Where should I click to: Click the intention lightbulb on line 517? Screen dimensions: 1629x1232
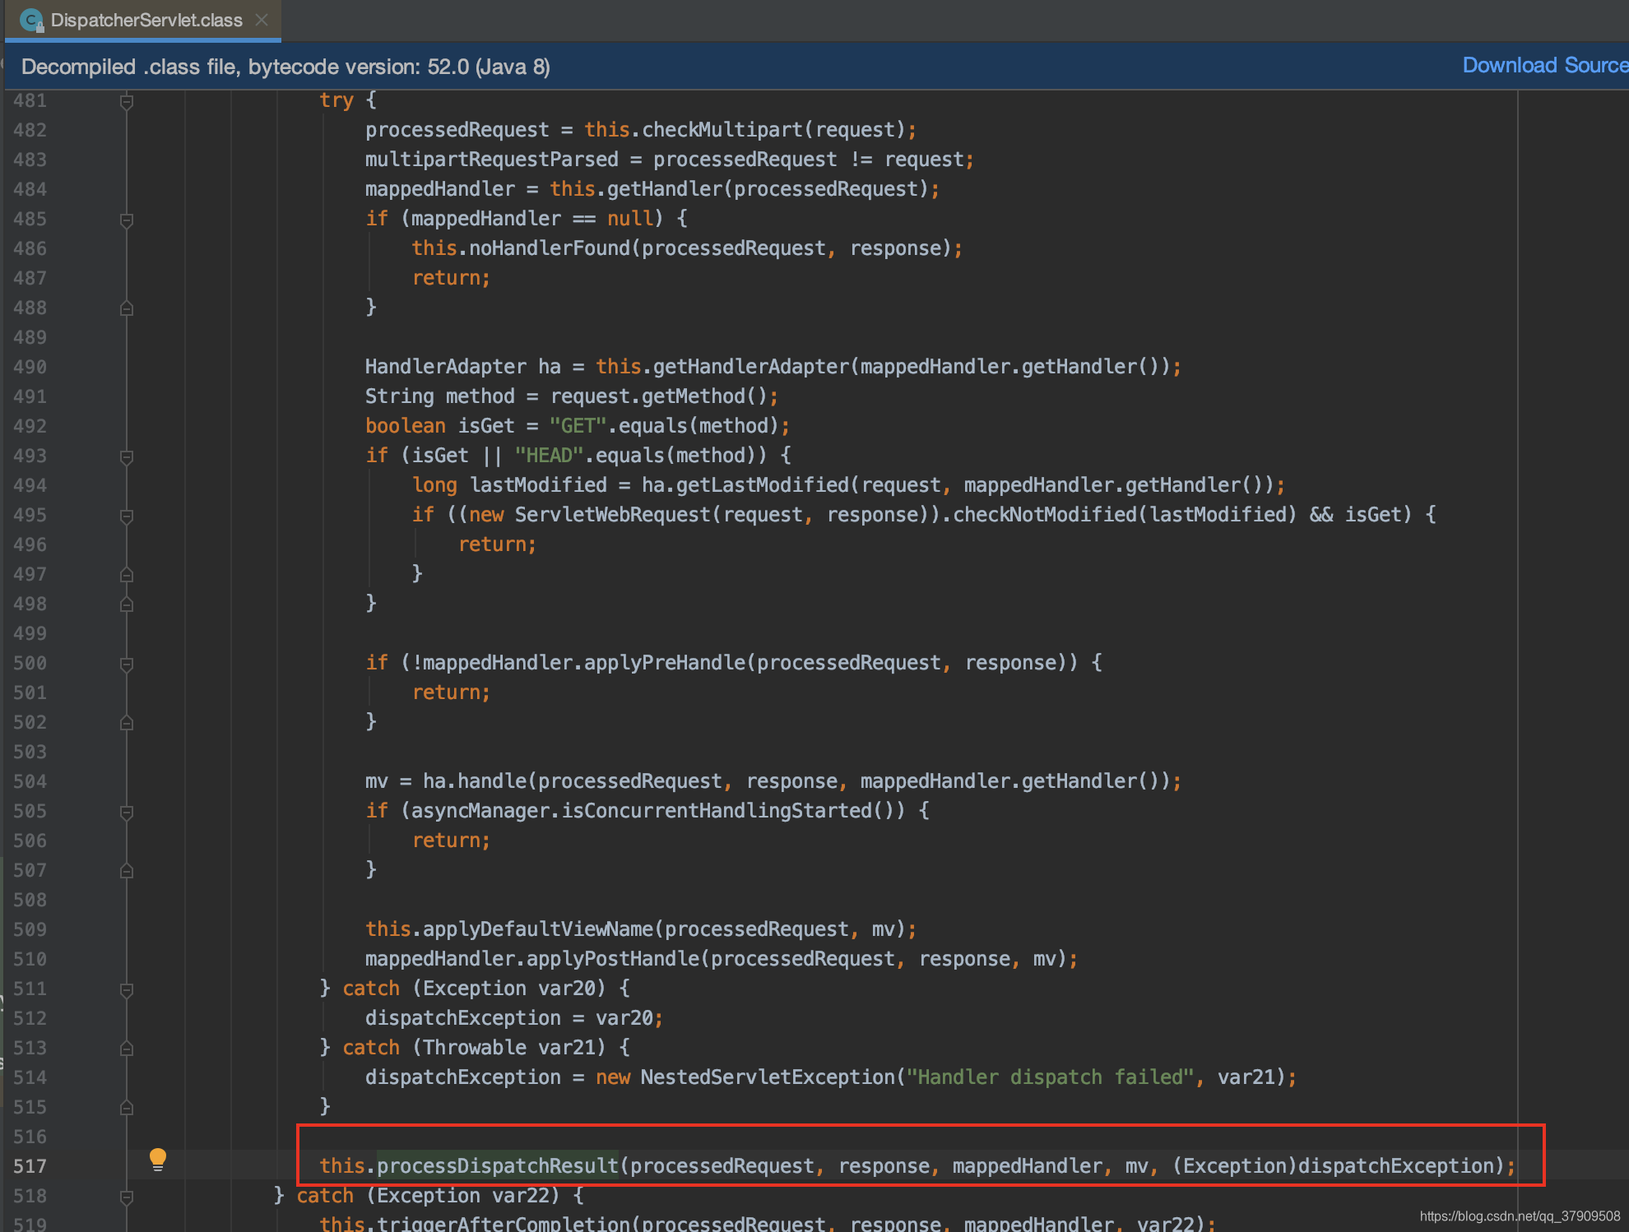[158, 1160]
